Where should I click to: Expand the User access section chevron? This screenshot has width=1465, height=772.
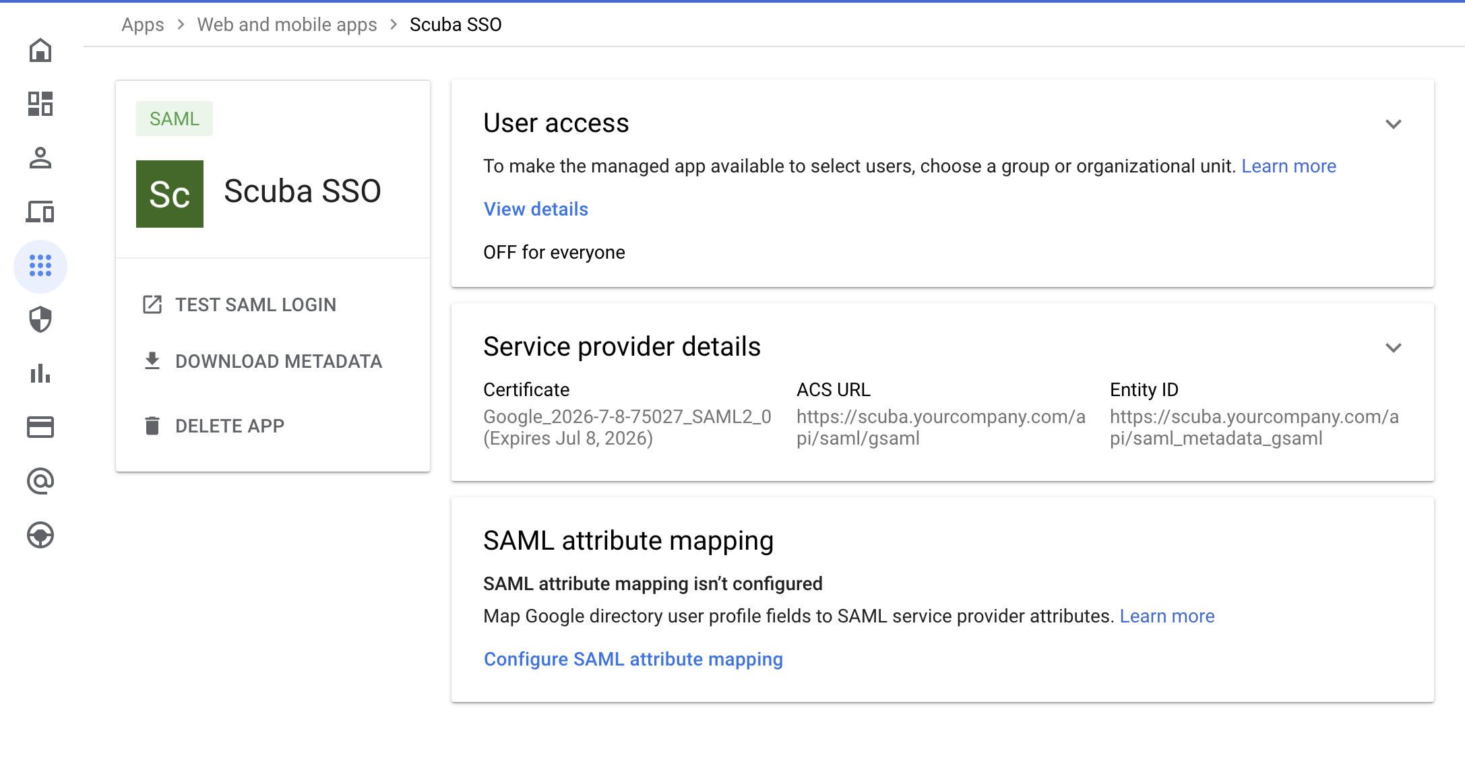point(1394,124)
